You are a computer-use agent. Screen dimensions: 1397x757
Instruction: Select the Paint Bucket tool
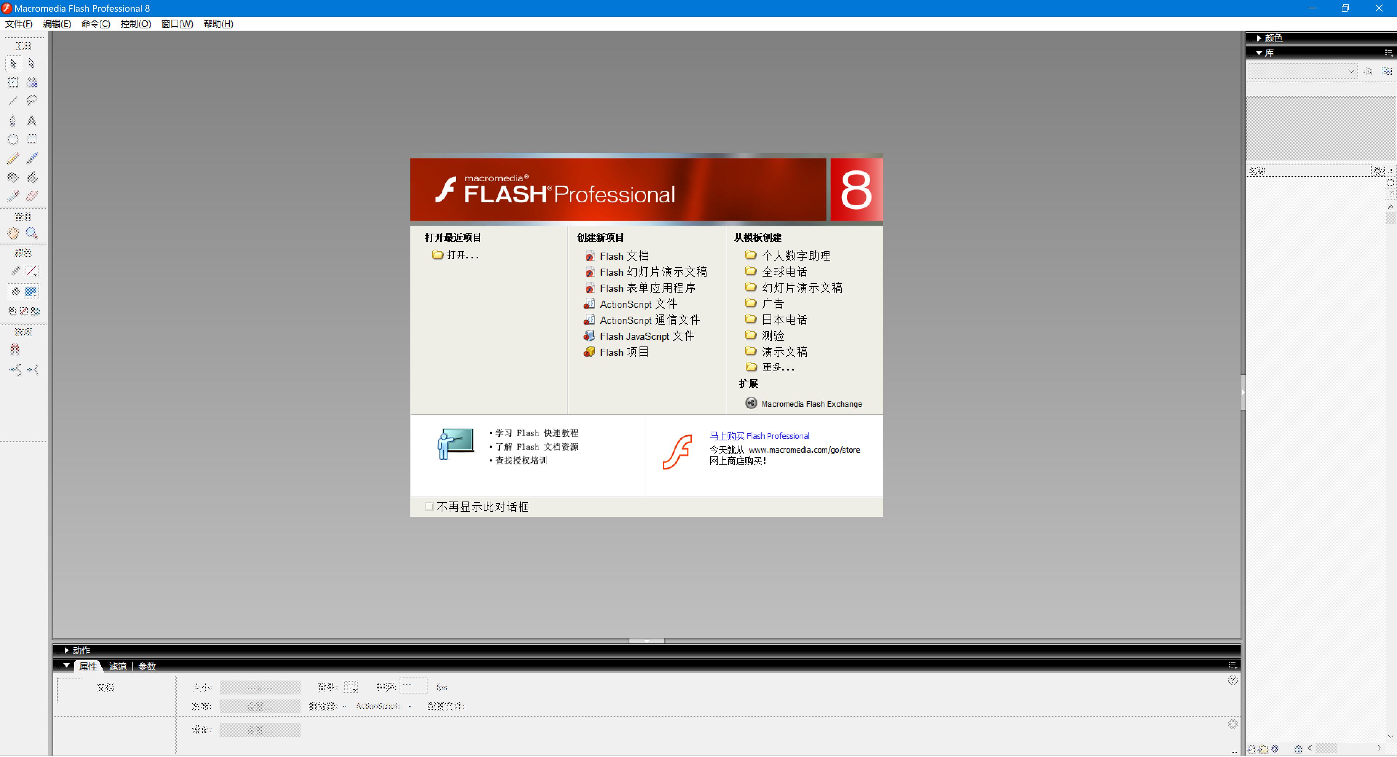pyautogui.click(x=31, y=177)
